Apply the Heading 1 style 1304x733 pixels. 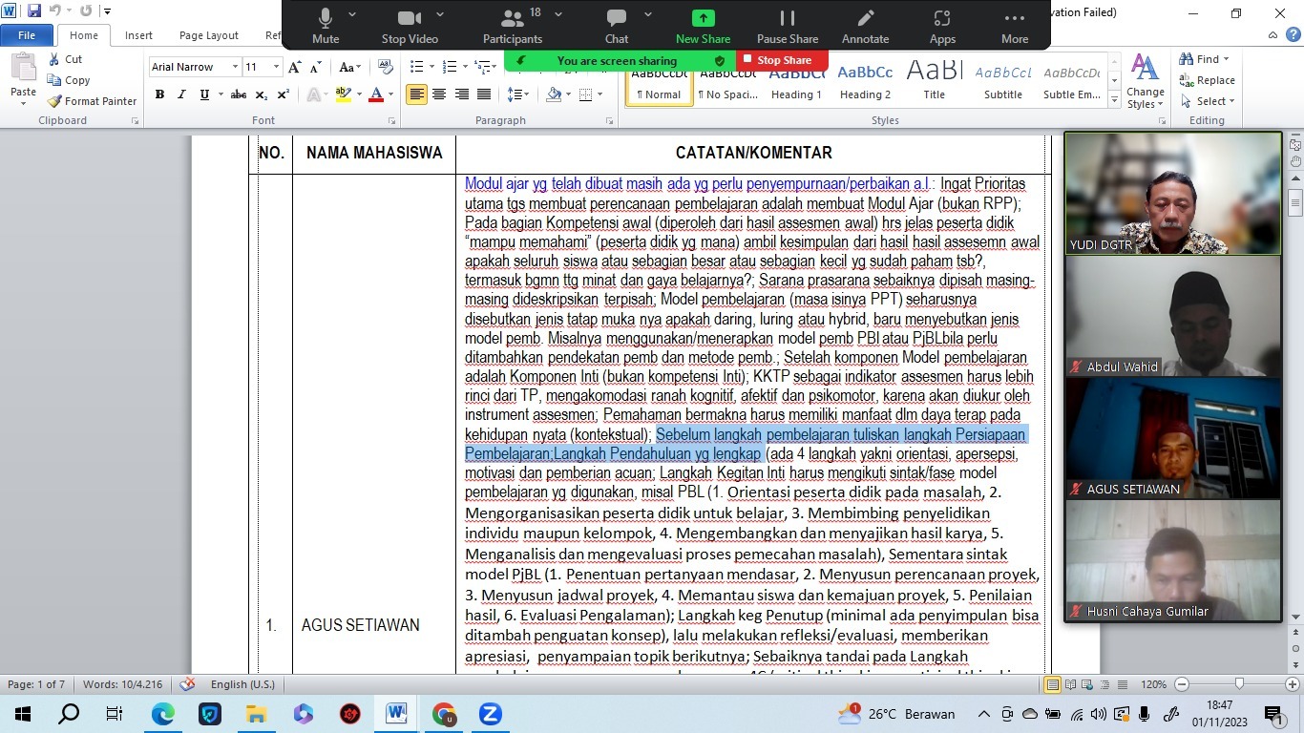797,82
